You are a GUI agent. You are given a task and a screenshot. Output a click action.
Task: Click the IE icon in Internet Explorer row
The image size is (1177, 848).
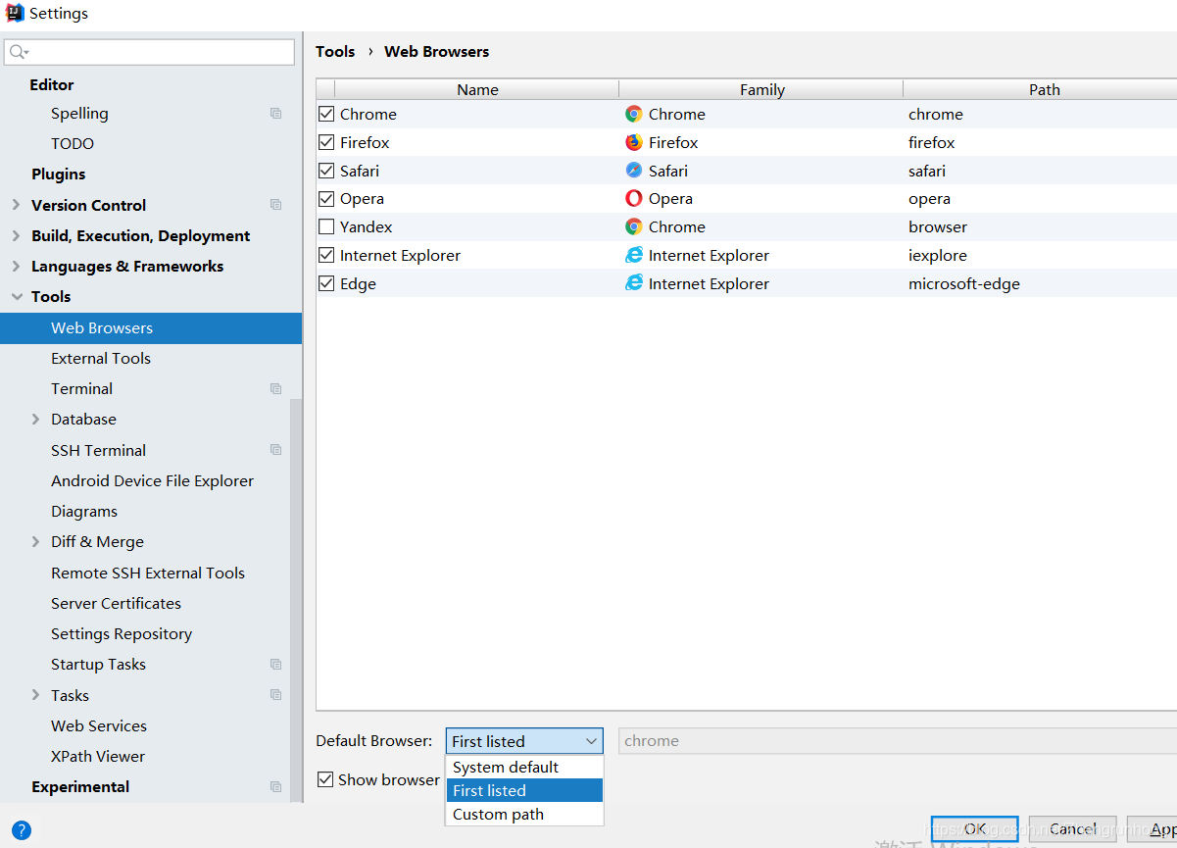(634, 255)
